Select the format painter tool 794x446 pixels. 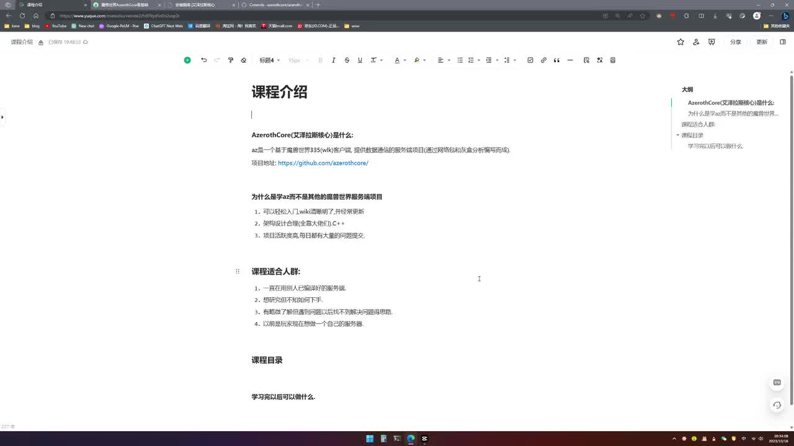[x=231, y=60]
